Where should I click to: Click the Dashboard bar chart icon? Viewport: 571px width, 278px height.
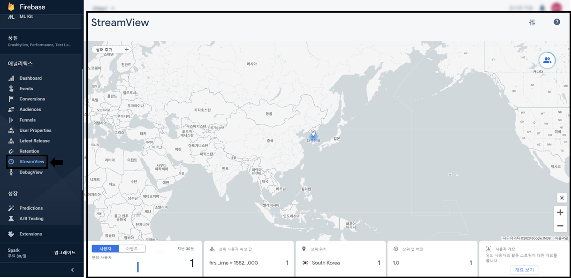[x=11, y=78]
